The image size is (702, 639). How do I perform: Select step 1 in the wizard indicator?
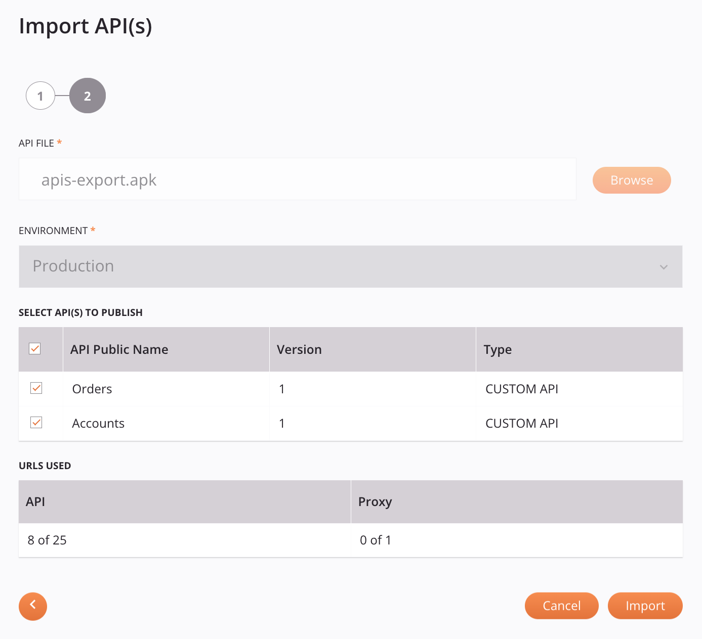click(x=40, y=95)
